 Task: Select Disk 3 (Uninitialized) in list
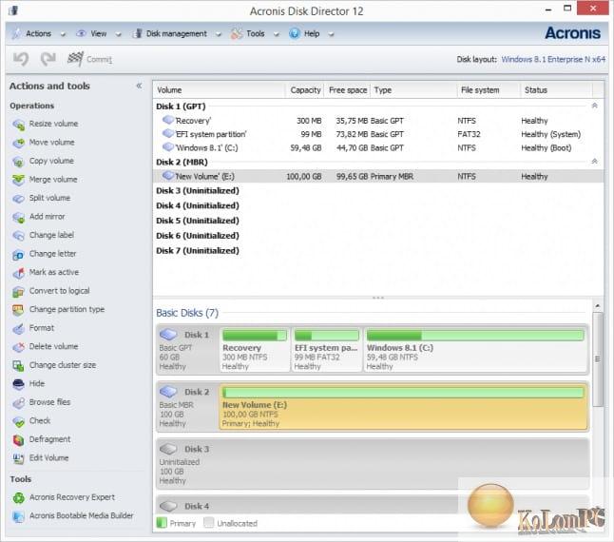pyautogui.click(x=198, y=191)
